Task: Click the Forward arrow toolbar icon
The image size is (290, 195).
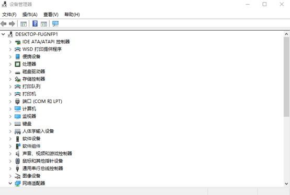Action: tap(12, 24)
